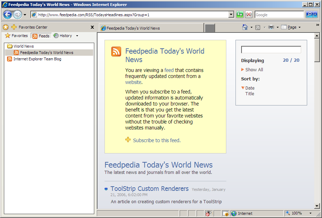
Task: Click the Internet zone globe icon
Action: [234, 213]
